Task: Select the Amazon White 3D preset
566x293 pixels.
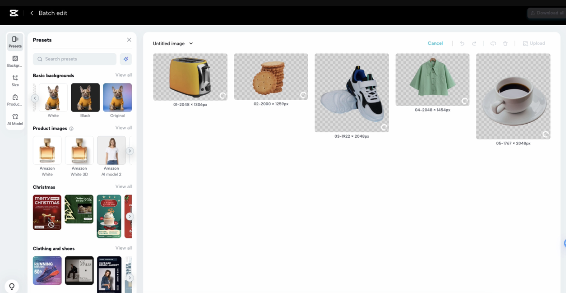Action: pos(79,150)
